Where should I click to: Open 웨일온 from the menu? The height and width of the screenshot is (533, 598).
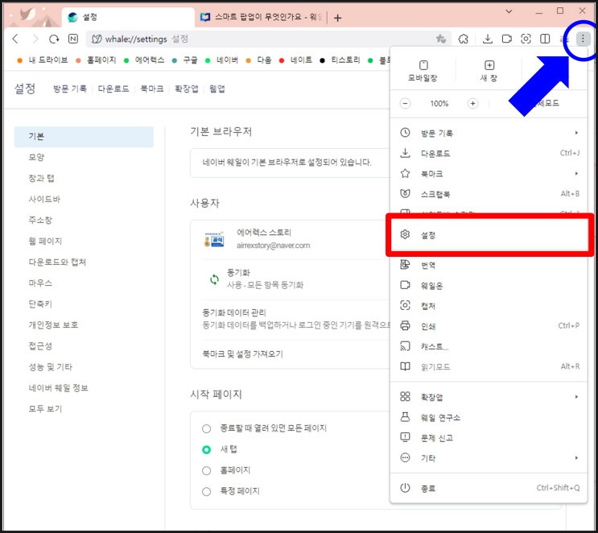[x=489, y=285]
